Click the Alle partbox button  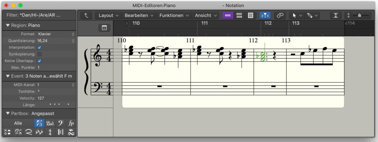(18, 123)
